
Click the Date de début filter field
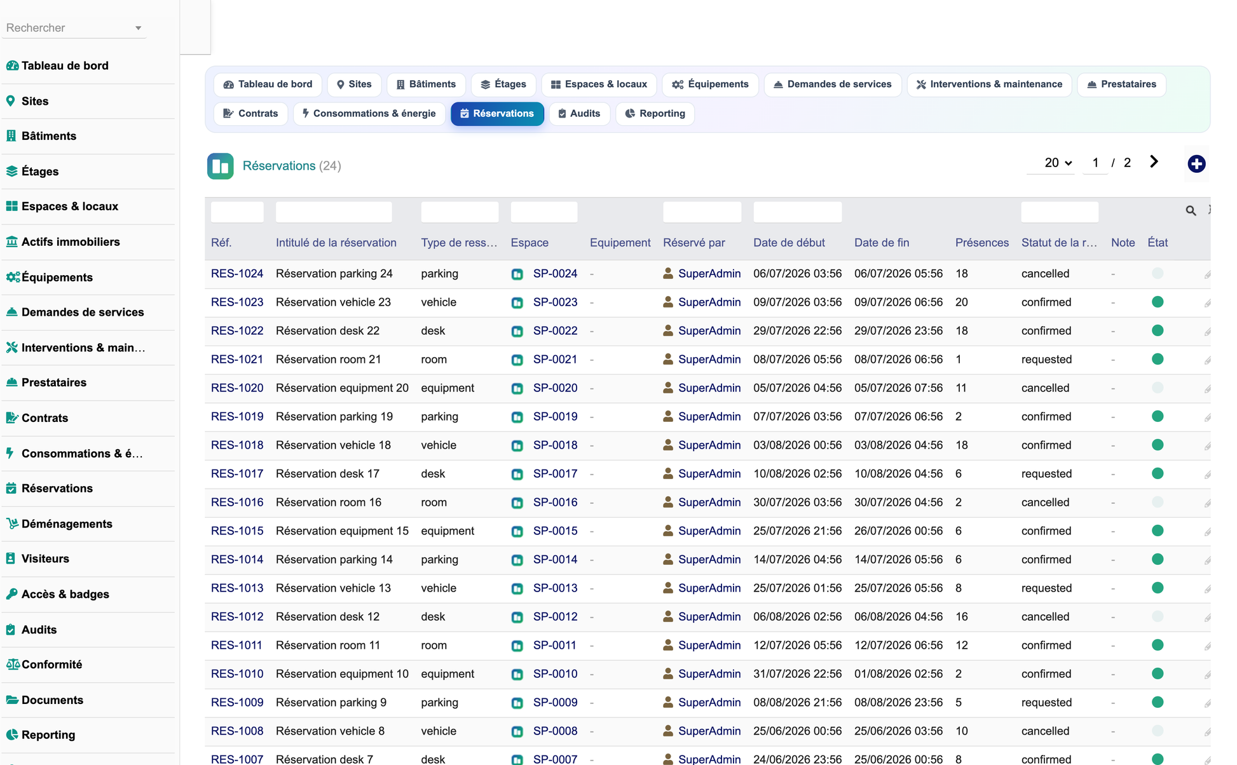coord(797,212)
